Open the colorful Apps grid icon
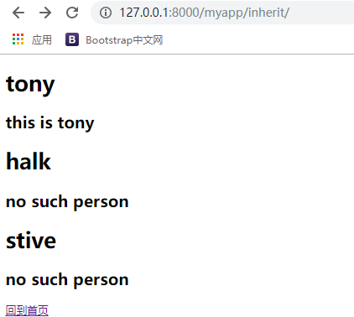The width and height of the screenshot is (354, 317). click(x=18, y=39)
